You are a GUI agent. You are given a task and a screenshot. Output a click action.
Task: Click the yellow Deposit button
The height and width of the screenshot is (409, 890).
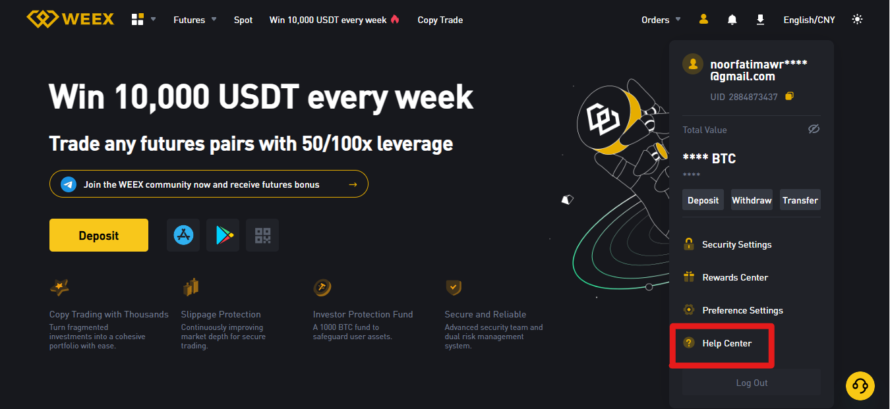point(99,235)
